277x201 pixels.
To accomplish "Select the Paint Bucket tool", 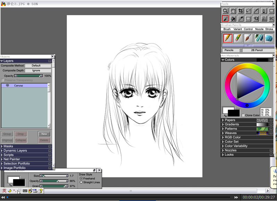I will coord(233,19).
